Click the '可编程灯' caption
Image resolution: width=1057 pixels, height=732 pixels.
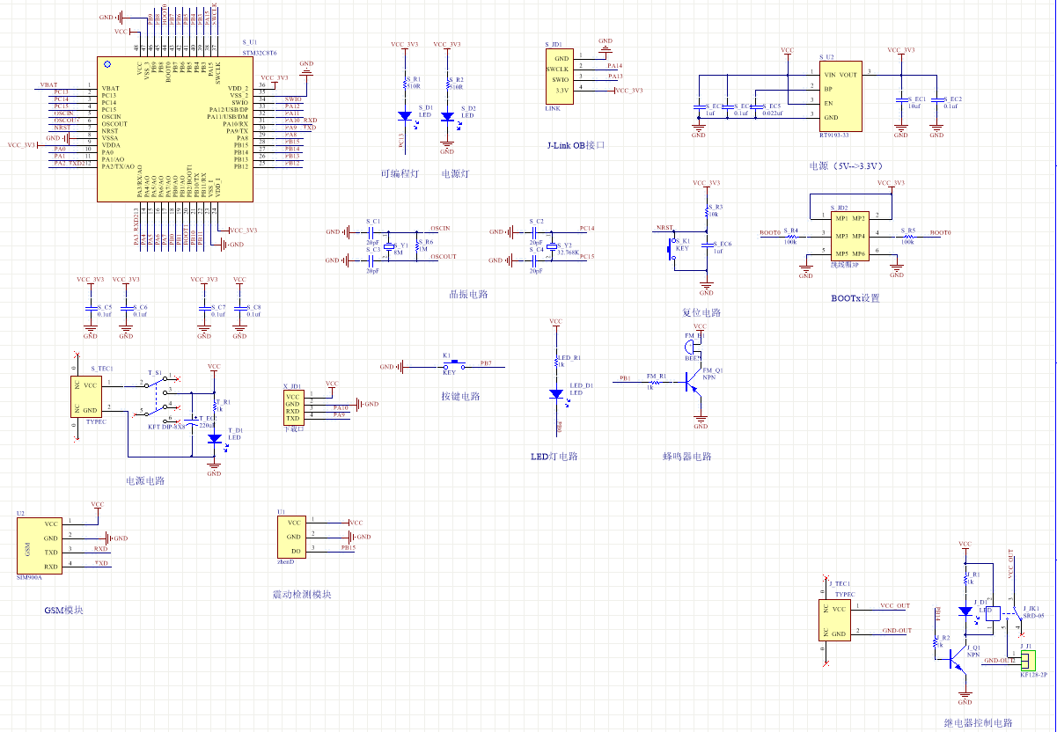[x=398, y=175]
